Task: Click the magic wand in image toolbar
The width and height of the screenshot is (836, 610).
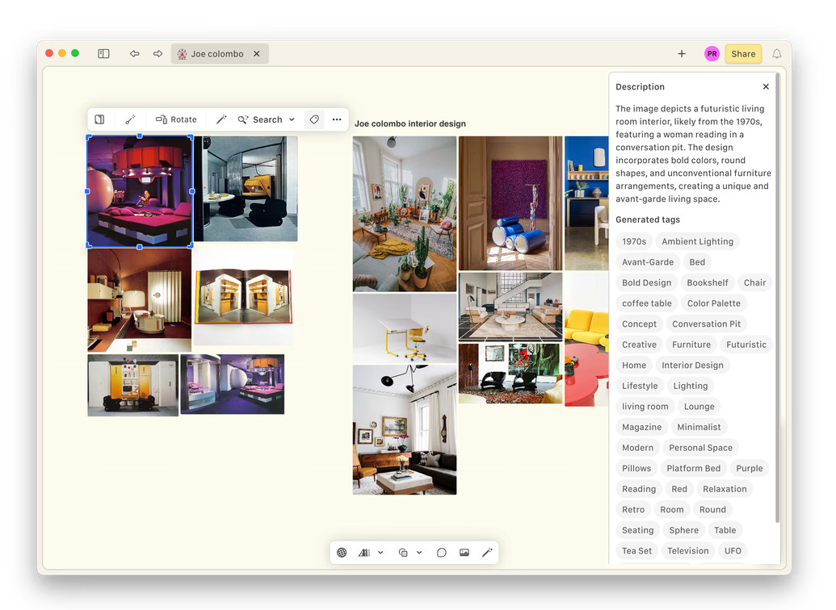Action: [221, 119]
